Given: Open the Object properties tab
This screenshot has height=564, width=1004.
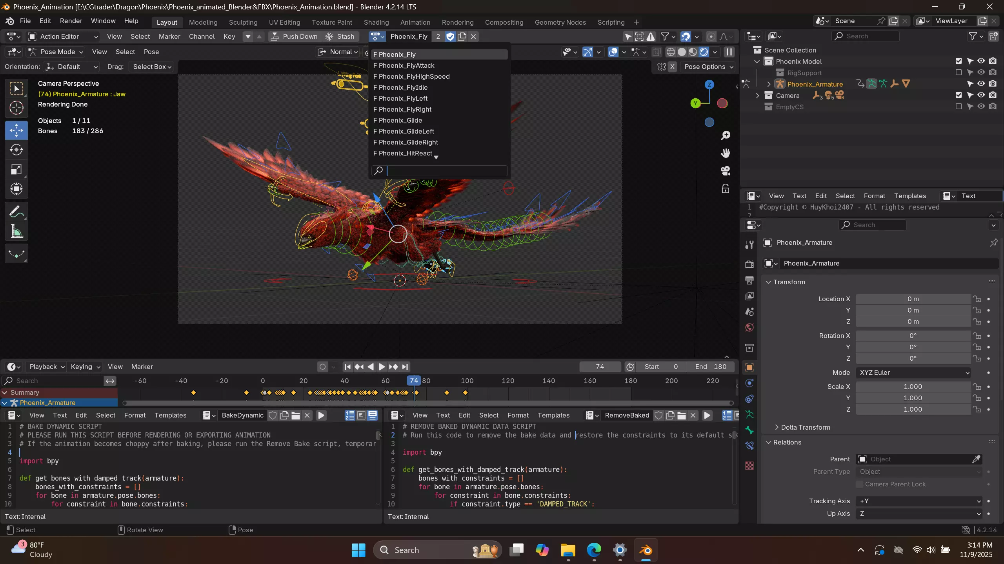Looking at the screenshot, I should [x=749, y=367].
